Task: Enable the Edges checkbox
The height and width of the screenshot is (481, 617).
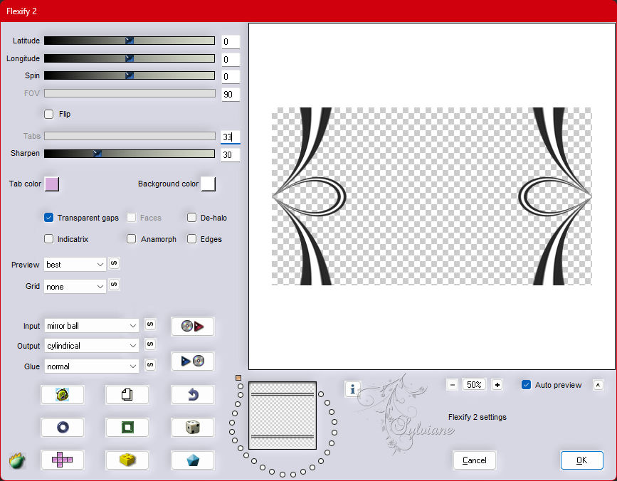Action: point(191,239)
